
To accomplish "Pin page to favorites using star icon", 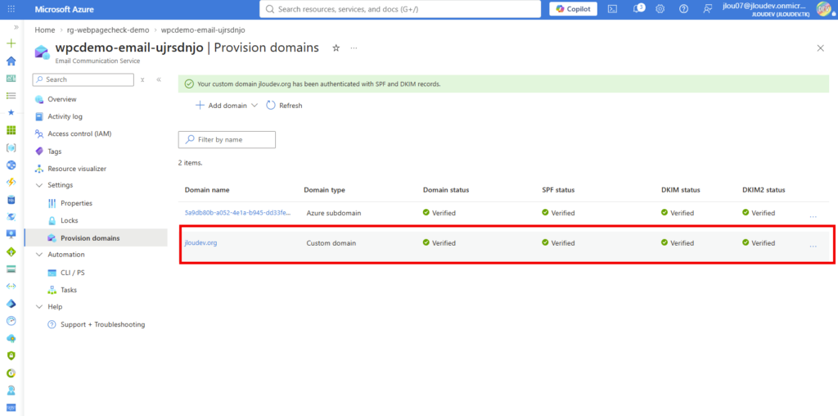I will click(336, 48).
